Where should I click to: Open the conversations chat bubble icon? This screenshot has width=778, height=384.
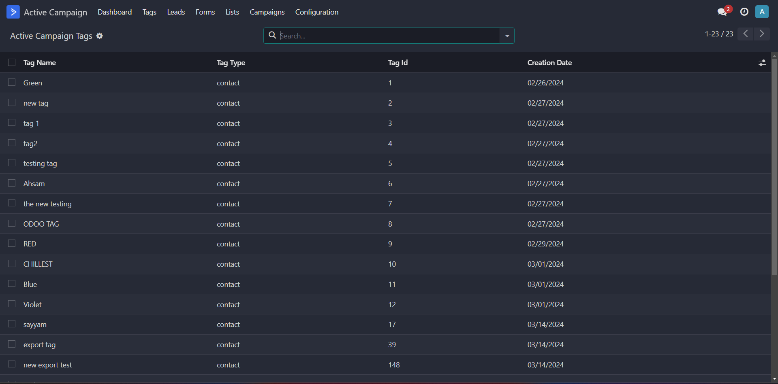[722, 12]
